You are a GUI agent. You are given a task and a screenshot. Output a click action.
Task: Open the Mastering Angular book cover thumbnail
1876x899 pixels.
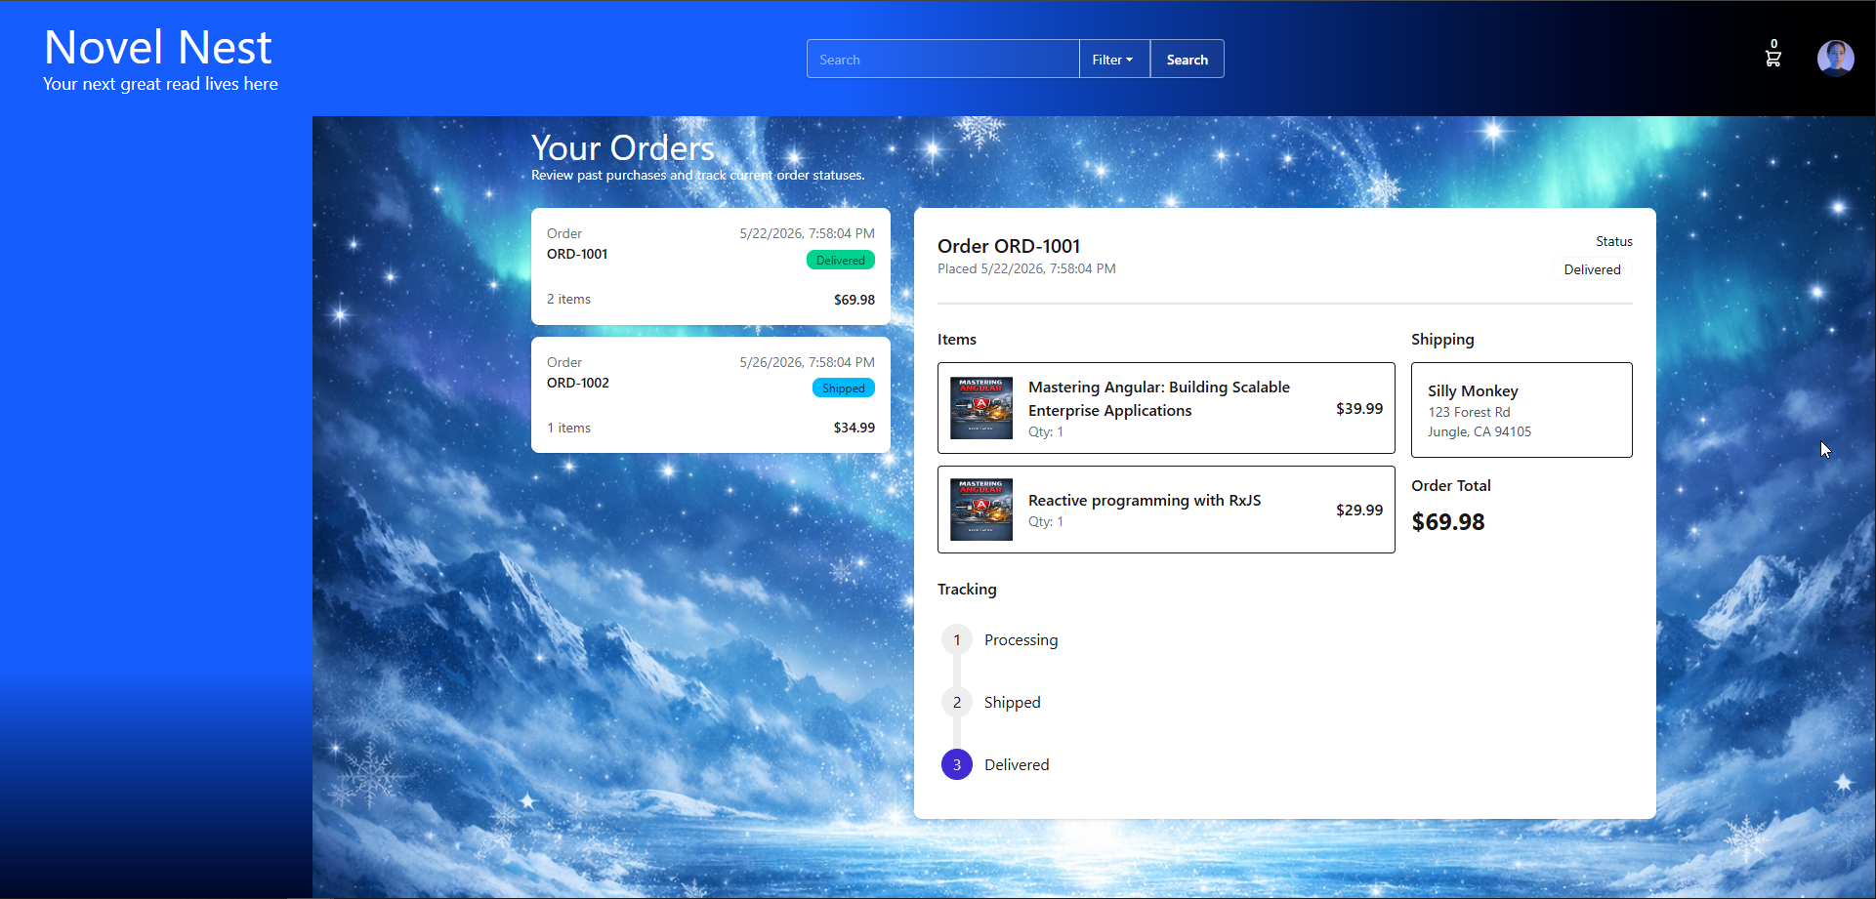[x=981, y=408]
